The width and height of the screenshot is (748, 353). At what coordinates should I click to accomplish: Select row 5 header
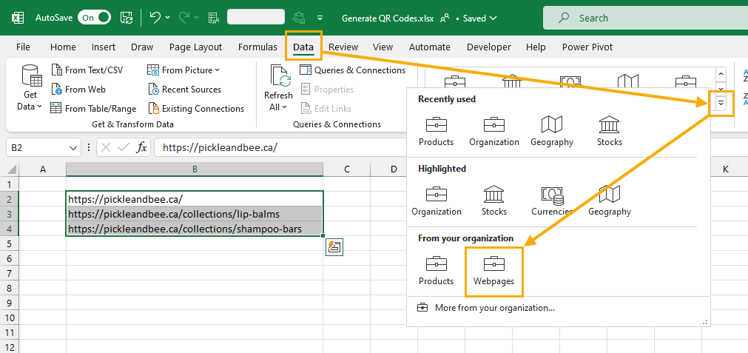[10, 244]
